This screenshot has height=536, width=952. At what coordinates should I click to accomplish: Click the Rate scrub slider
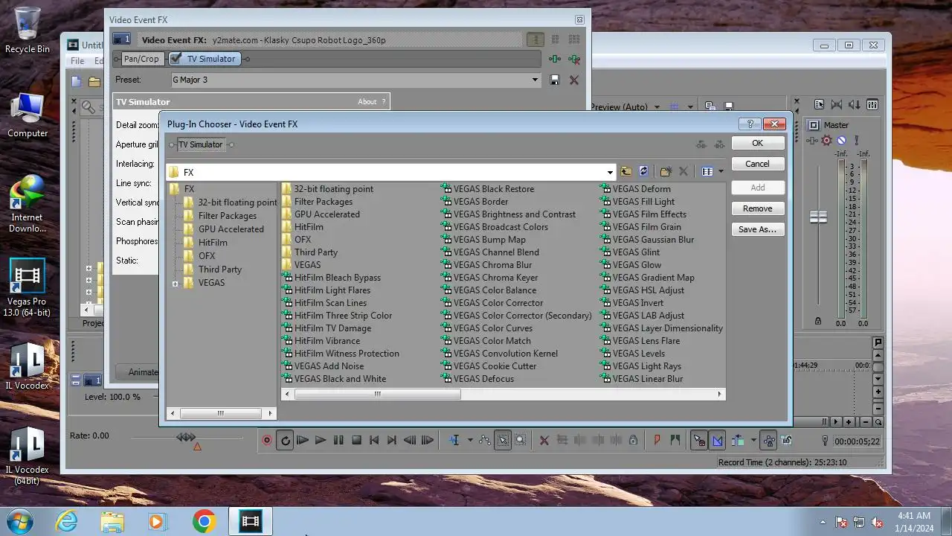(187, 437)
